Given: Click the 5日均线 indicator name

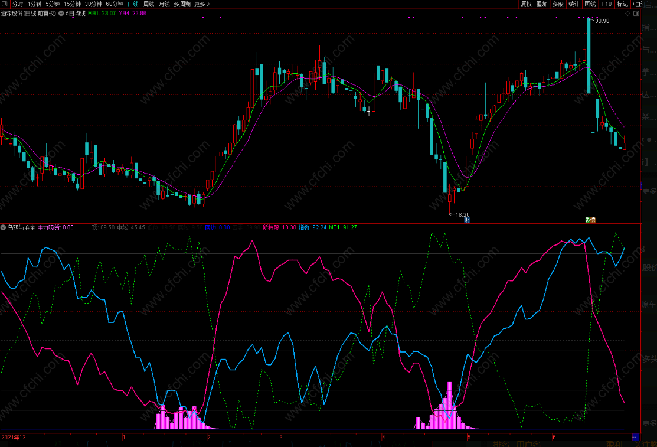Looking at the screenshot, I should [x=76, y=14].
